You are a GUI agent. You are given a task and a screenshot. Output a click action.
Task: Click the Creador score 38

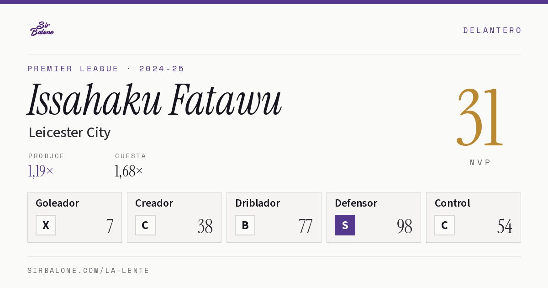point(205,226)
